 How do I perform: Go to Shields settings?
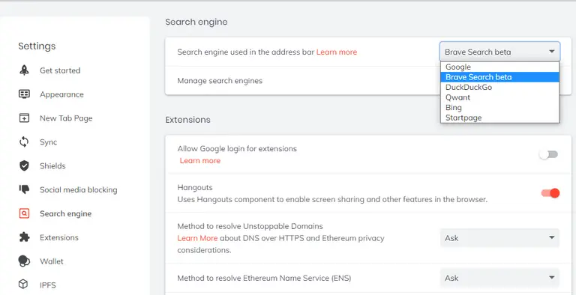coord(52,166)
